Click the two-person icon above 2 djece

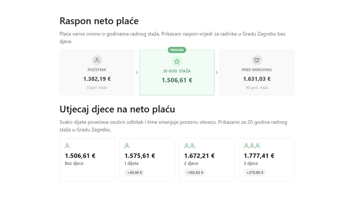(x=189, y=145)
